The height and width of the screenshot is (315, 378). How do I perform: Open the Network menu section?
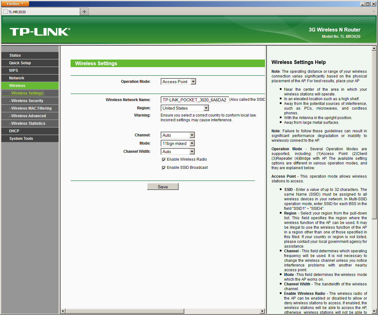pos(30,78)
